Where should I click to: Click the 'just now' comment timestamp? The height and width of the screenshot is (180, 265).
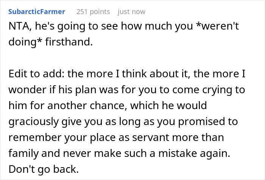coord(131,12)
